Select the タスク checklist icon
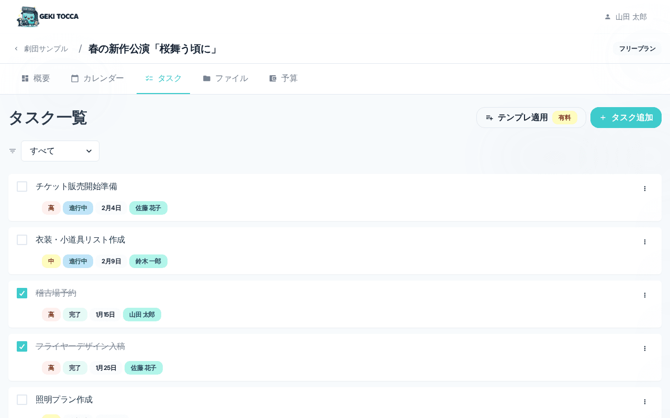670x418 pixels. click(x=149, y=78)
